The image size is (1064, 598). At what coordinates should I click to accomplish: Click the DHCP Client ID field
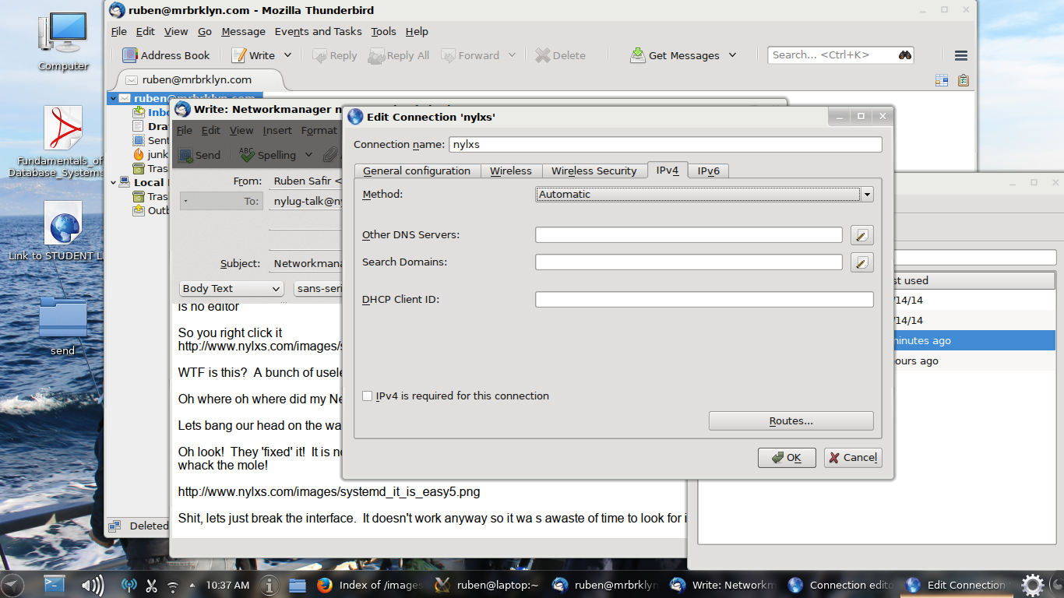coord(704,300)
